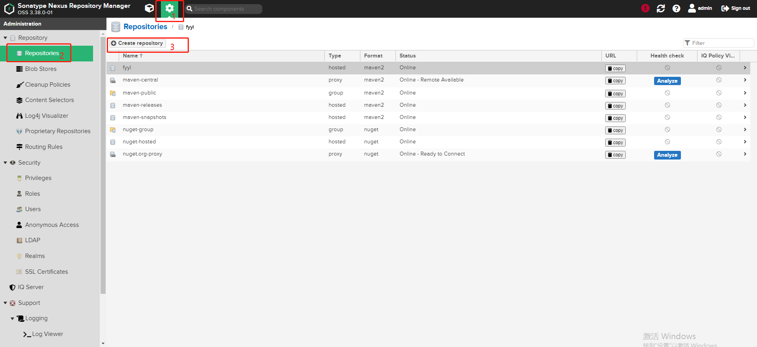Click the sidebar vertical scrollbar
757x347 pixels.
[103, 165]
